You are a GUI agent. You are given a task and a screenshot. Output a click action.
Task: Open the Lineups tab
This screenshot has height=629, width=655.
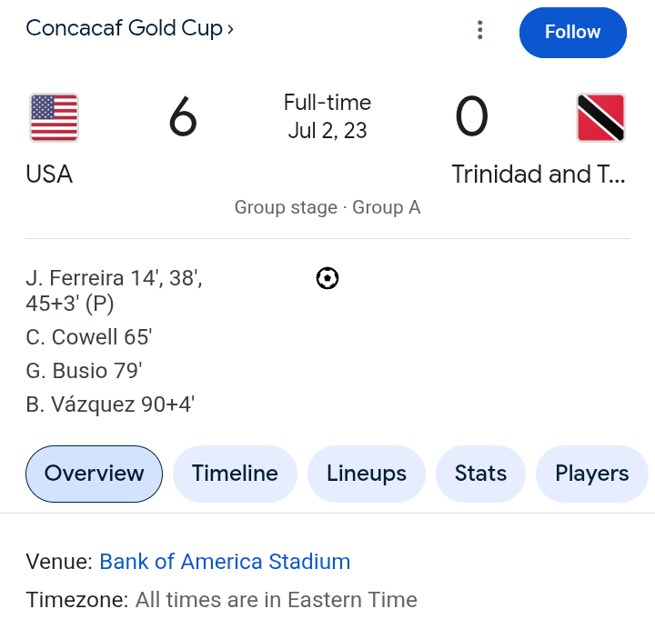367,474
